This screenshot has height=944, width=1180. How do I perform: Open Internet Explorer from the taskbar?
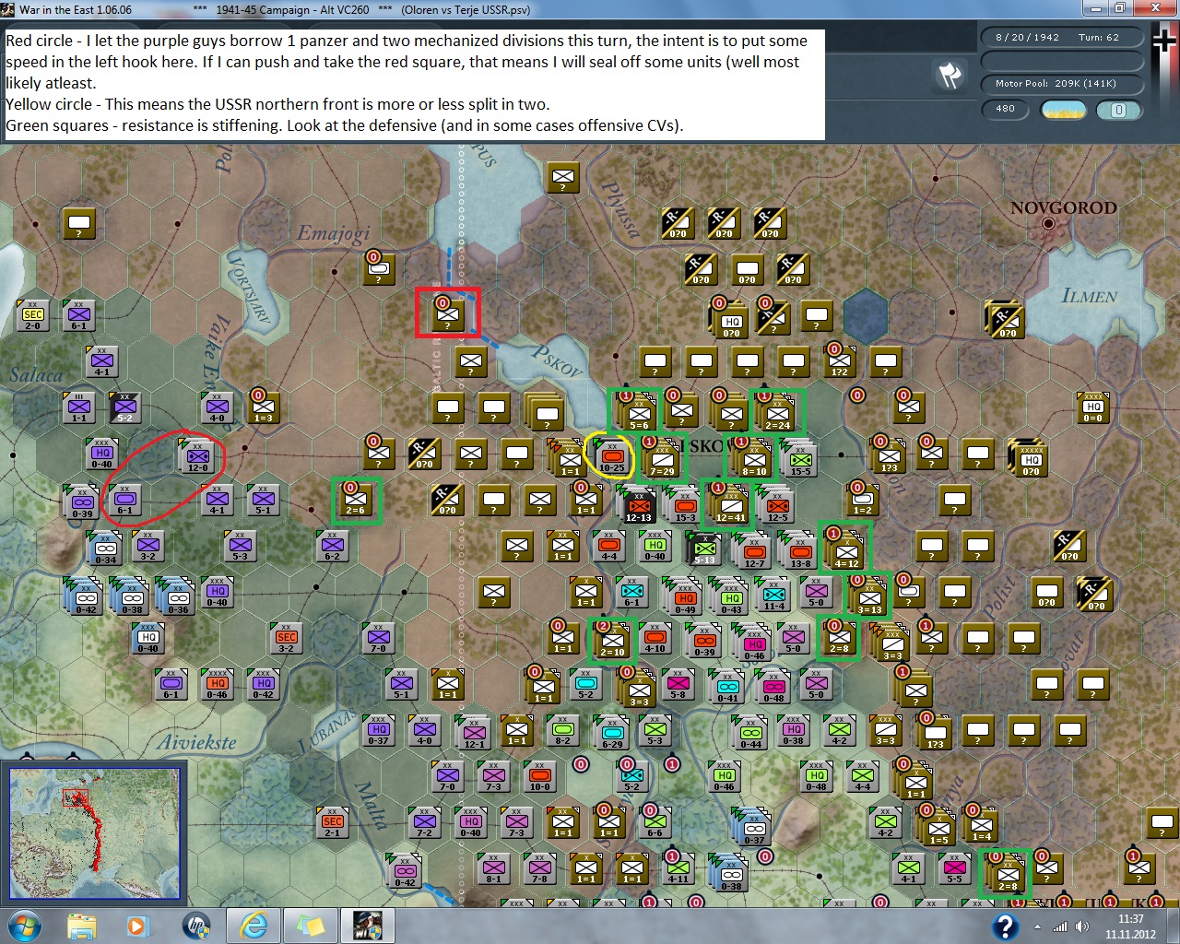(254, 926)
